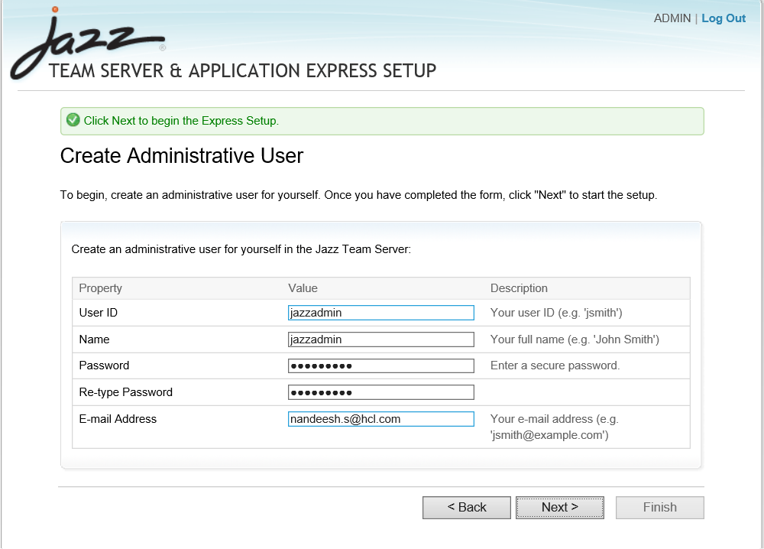This screenshot has width=764, height=549.
Task: Click 'Your user ID (e.g. 'jsmith')' description
Action: (x=556, y=313)
